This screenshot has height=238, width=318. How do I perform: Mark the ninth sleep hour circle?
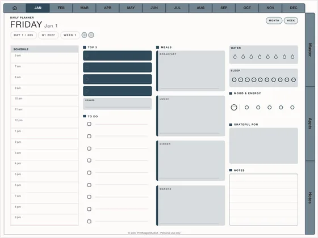pyautogui.click(x=287, y=80)
